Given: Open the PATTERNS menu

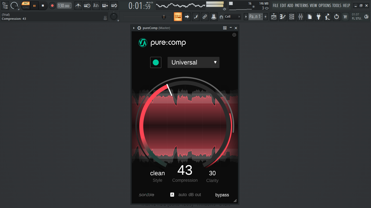Looking at the screenshot, I should click(x=301, y=5).
